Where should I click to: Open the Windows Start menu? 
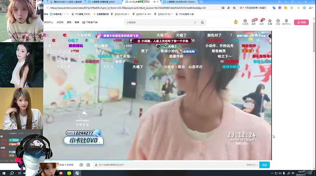tap(4, 173)
